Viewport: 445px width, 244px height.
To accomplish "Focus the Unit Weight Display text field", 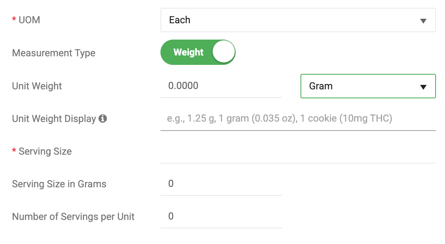I will (x=298, y=119).
